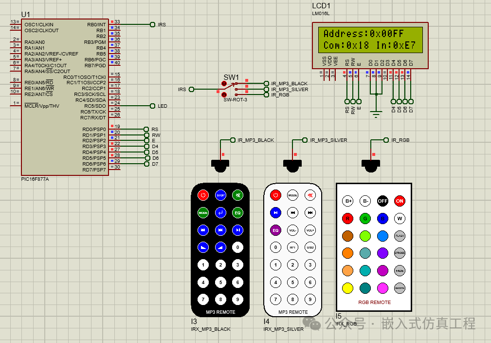Screen dimensions: 491x343
Task: Click previous-track button on silver remote
Action: (293, 212)
